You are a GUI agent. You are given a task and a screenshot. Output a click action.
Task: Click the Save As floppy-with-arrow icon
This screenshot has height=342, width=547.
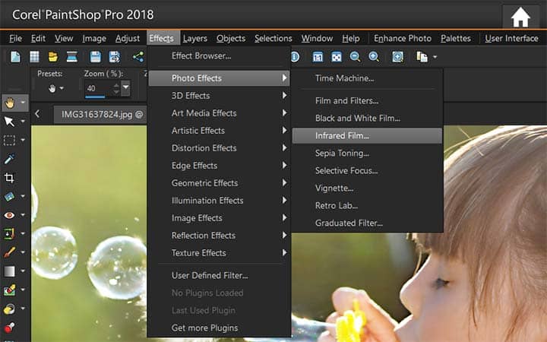click(115, 56)
